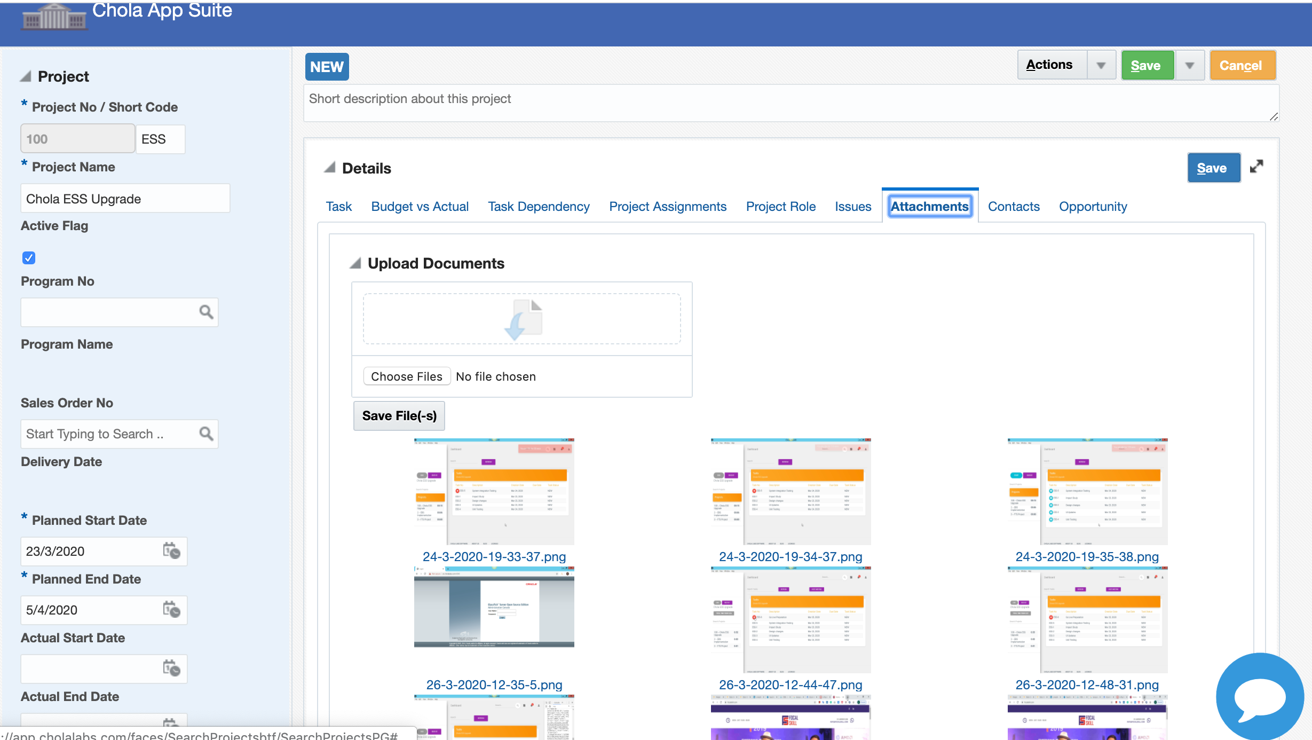Viewport: 1312px width, 740px height.
Task: Open the Project Assignments tab
Action: coord(668,207)
